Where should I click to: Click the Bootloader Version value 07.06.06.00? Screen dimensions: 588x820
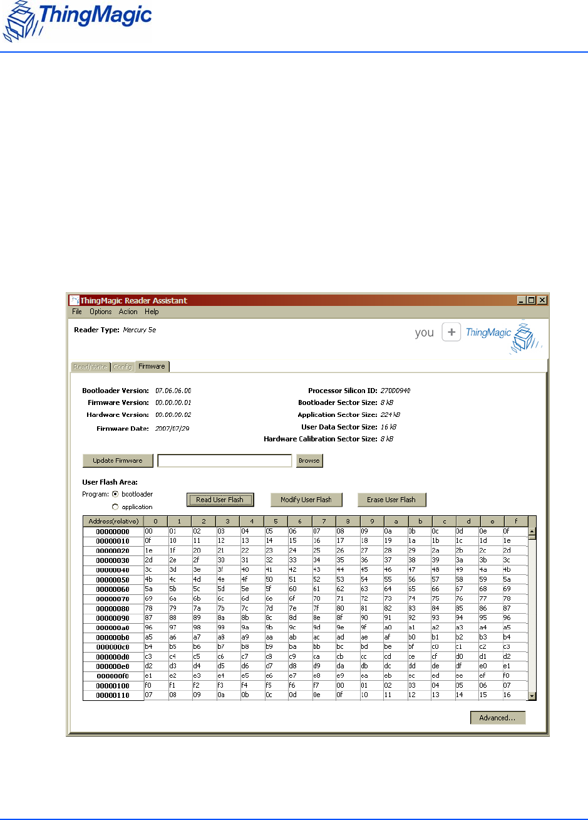coord(173,391)
